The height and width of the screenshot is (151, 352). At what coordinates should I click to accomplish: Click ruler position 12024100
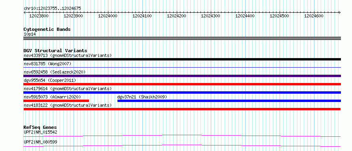pyautogui.click(x=142, y=16)
